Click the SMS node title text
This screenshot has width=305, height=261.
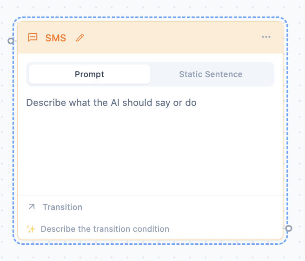pos(56,38)
